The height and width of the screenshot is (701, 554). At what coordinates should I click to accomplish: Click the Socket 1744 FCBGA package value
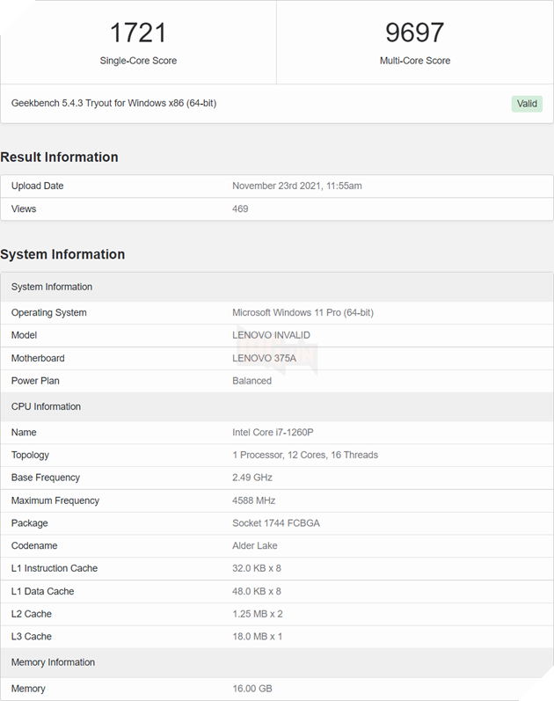click(275, 522)
